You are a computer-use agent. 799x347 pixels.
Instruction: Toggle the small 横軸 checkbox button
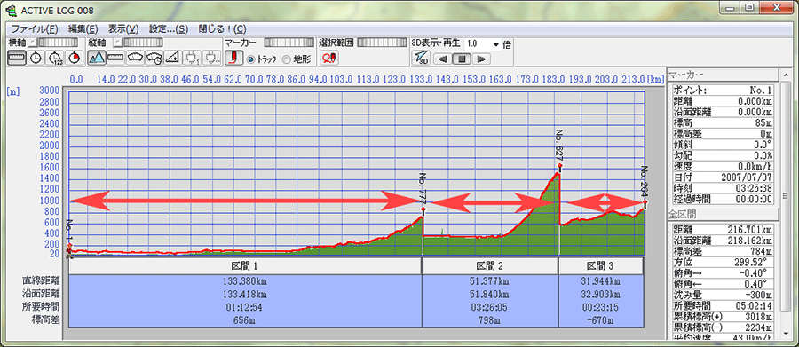pos(32,43)
